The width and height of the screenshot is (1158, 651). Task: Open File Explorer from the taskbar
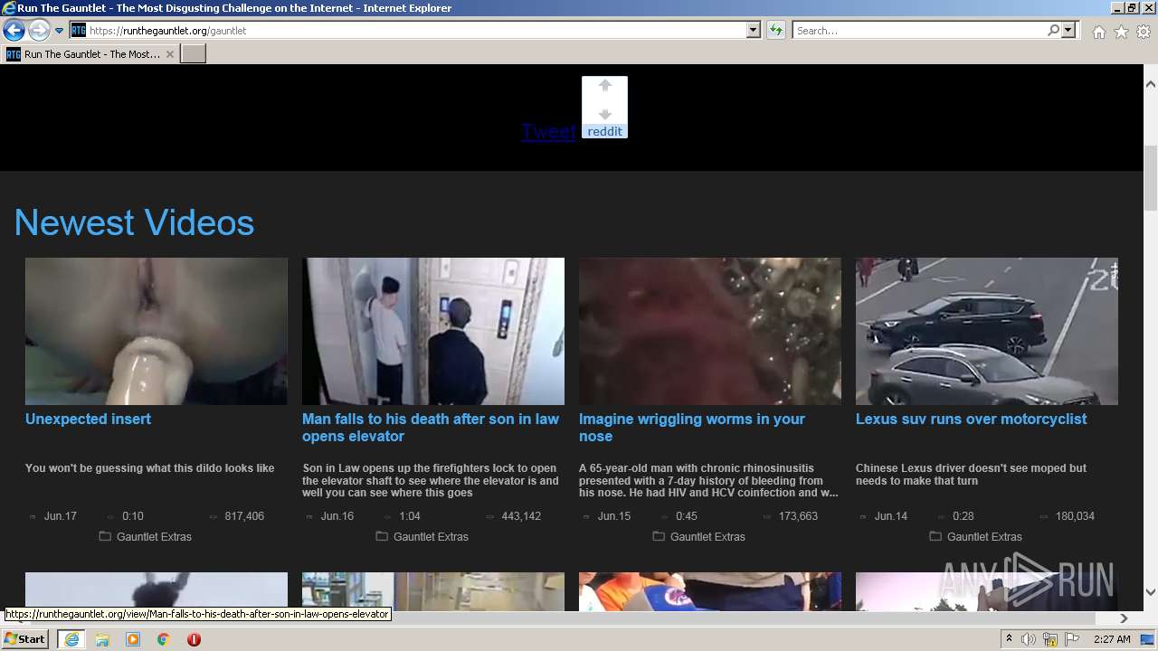[x=102, y=639]
